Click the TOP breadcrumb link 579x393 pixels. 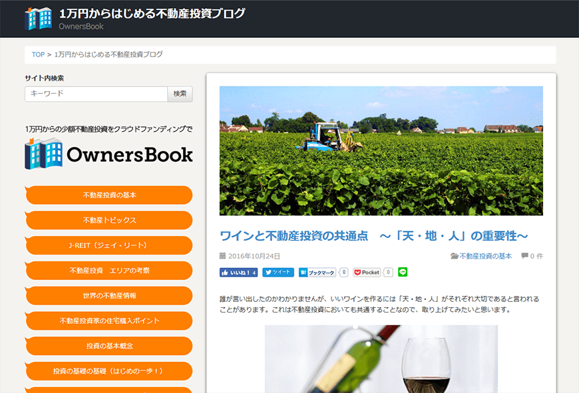(38, 55)
